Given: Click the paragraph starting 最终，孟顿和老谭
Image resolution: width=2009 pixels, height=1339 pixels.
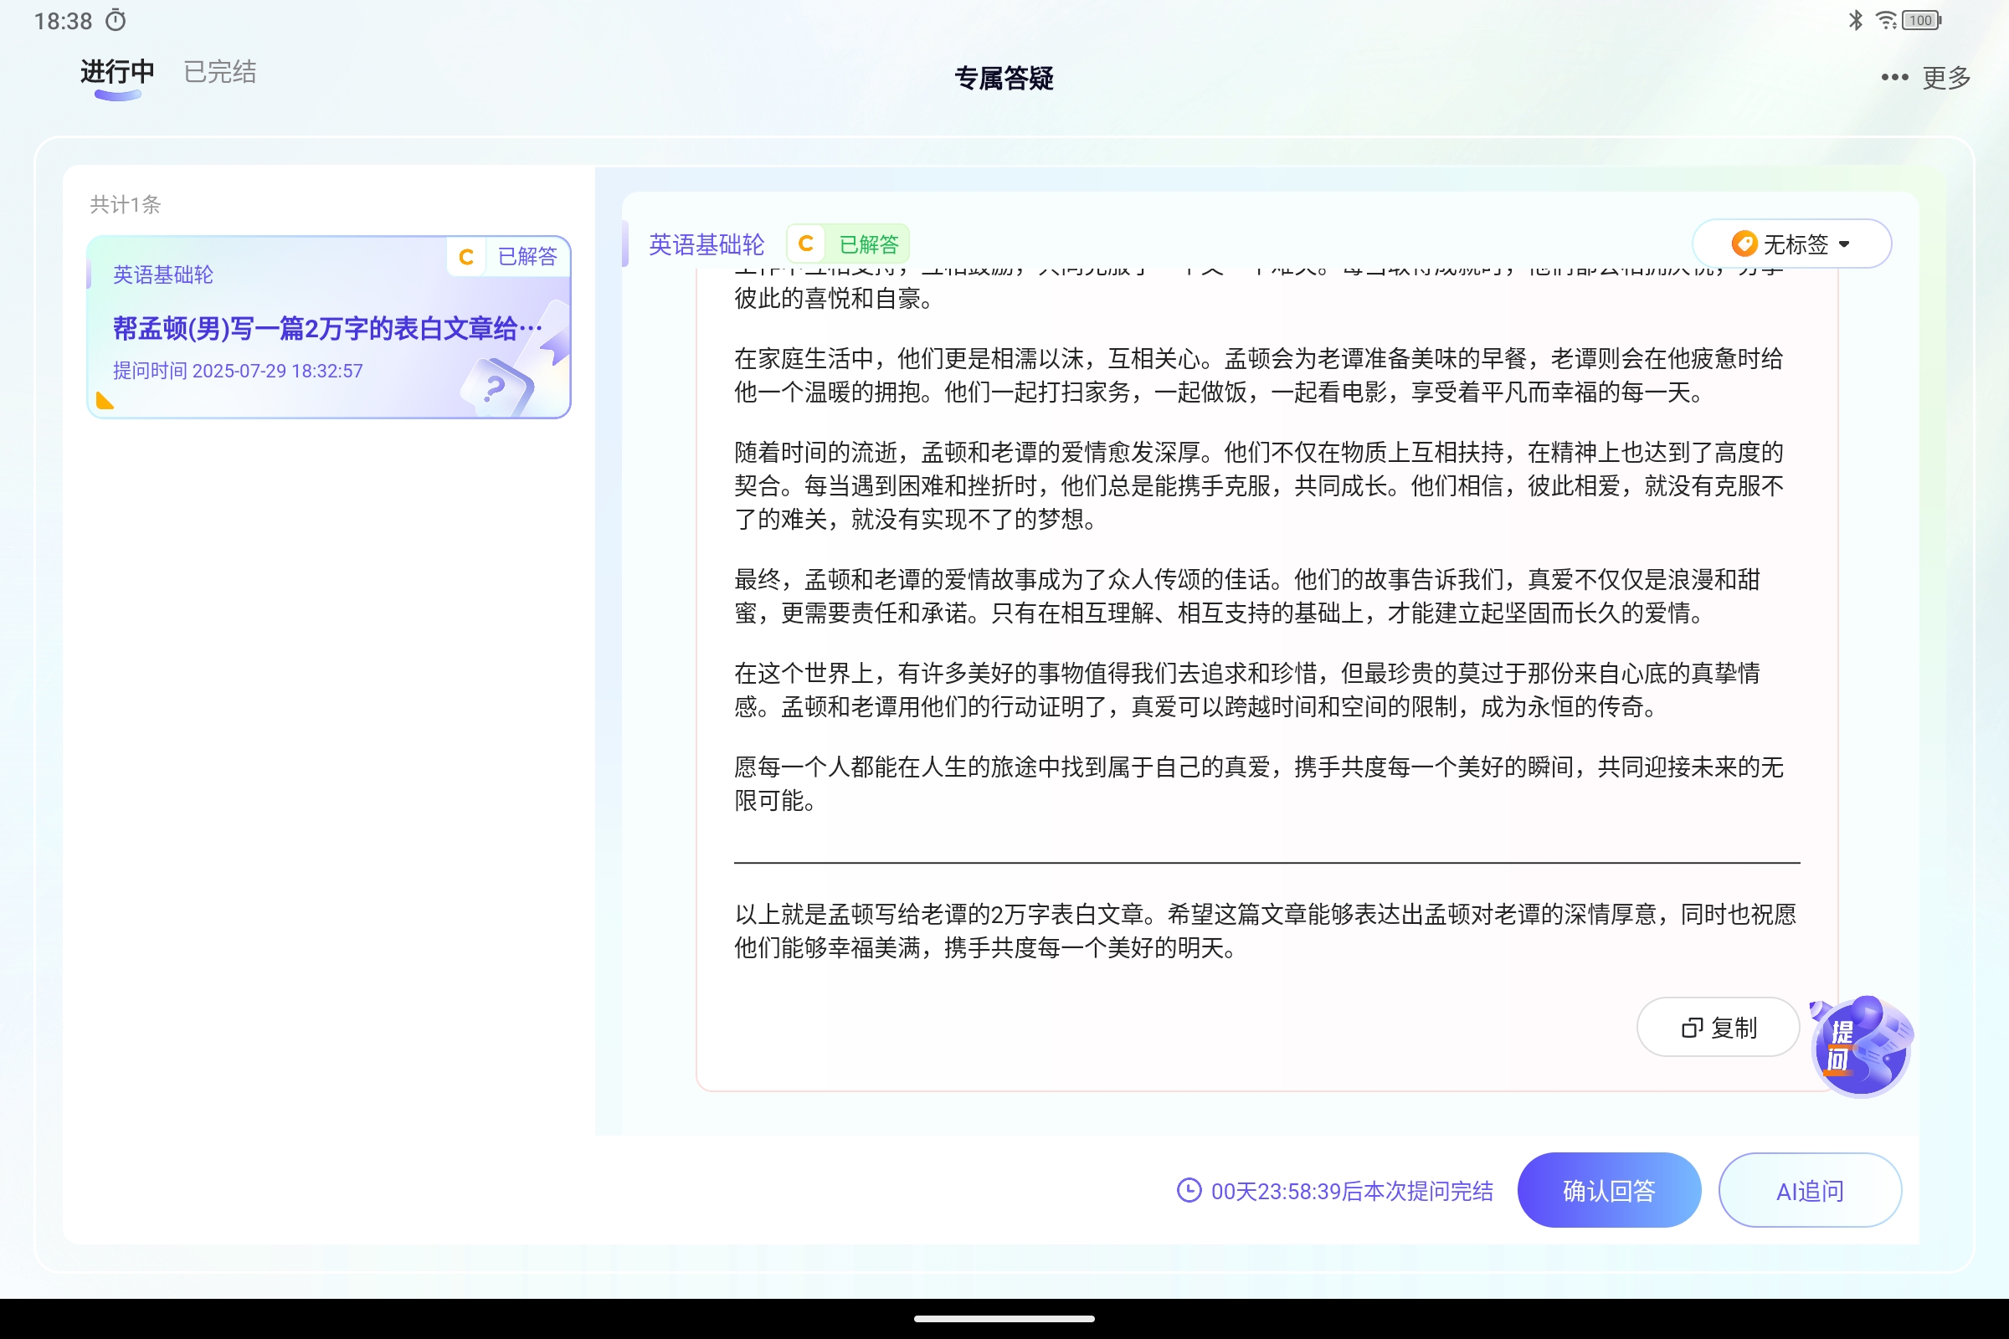Looking at the screenshot, I should (x=1247, y=596).
